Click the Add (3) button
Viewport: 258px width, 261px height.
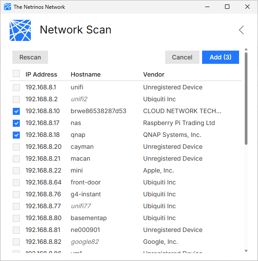[x=221, y=57]
